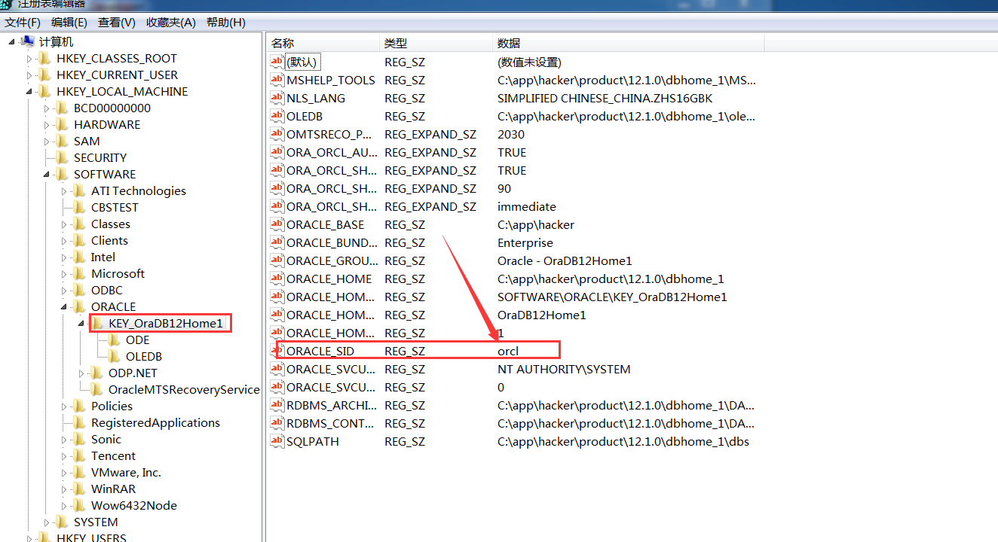998x542 pixels.
Task: Click the OLEDB subkey folder icon
Action: (115, 356)
